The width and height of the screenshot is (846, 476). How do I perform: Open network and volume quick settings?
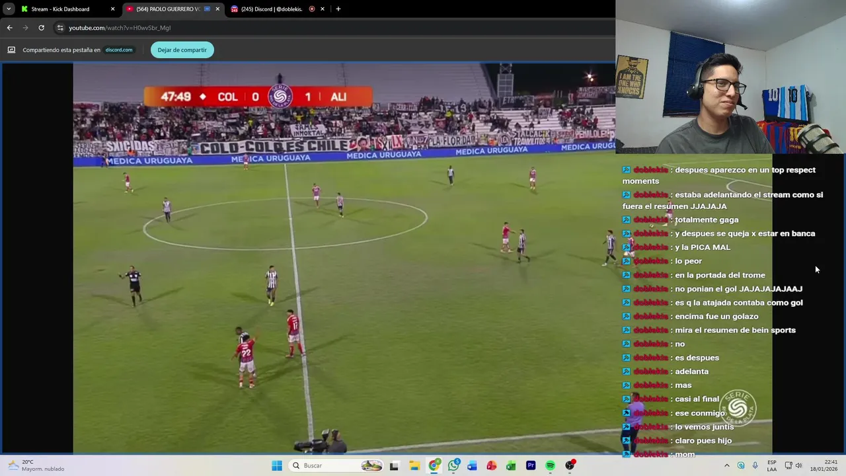(793, 465)
